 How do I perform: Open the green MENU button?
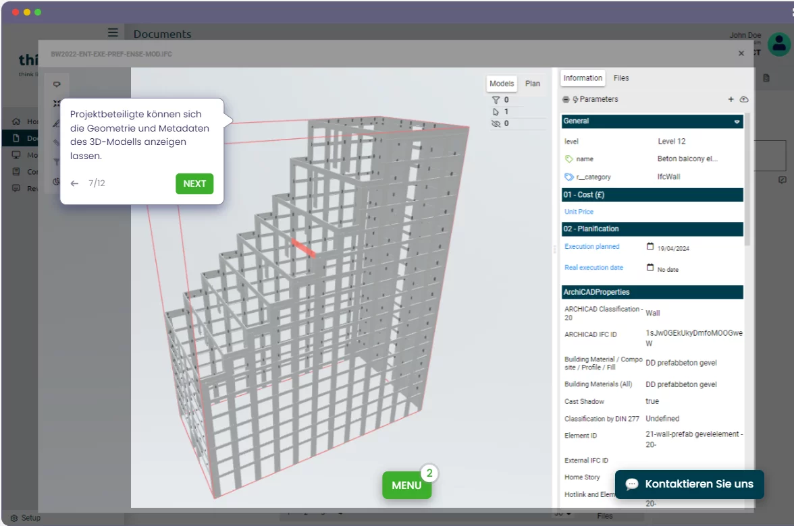point(406,486)
